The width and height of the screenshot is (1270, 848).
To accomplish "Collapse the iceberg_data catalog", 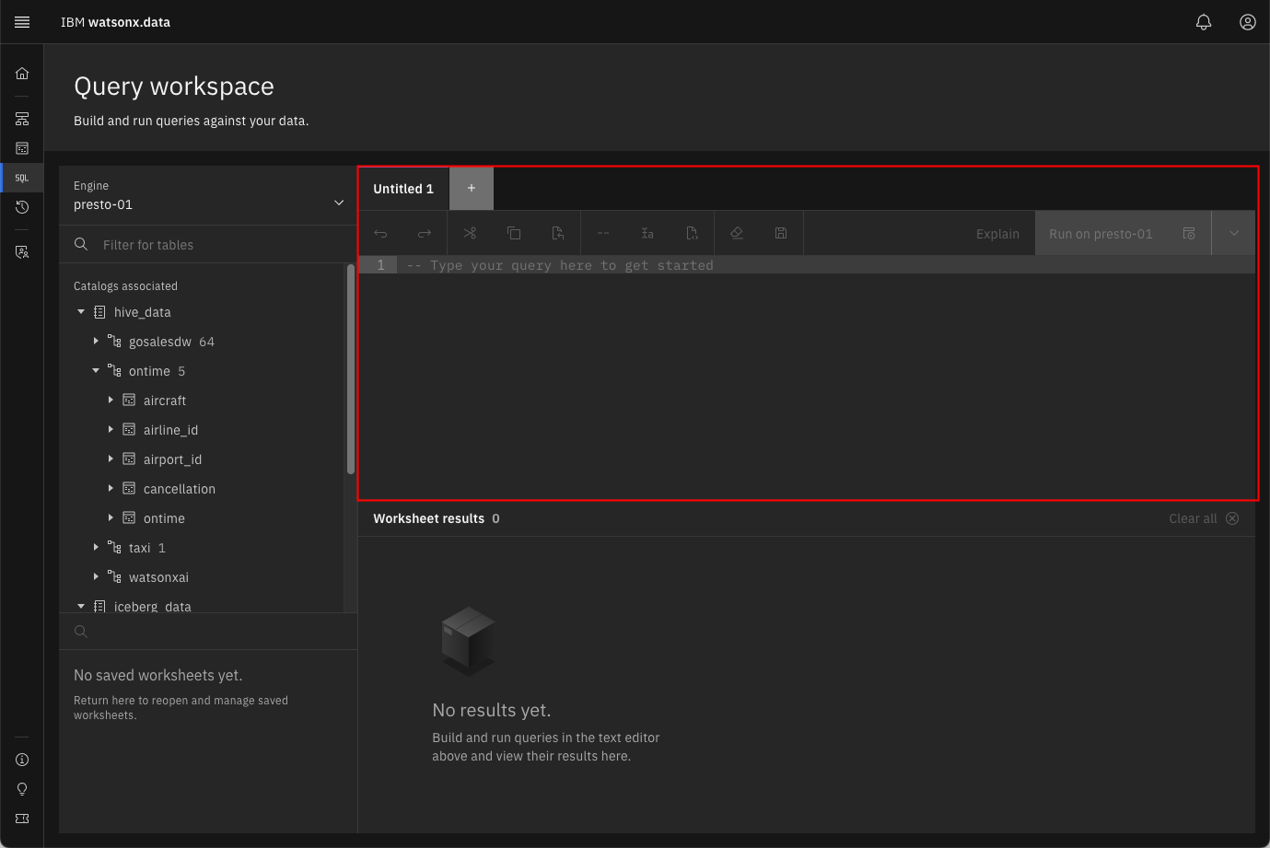I will pos(81,607).
